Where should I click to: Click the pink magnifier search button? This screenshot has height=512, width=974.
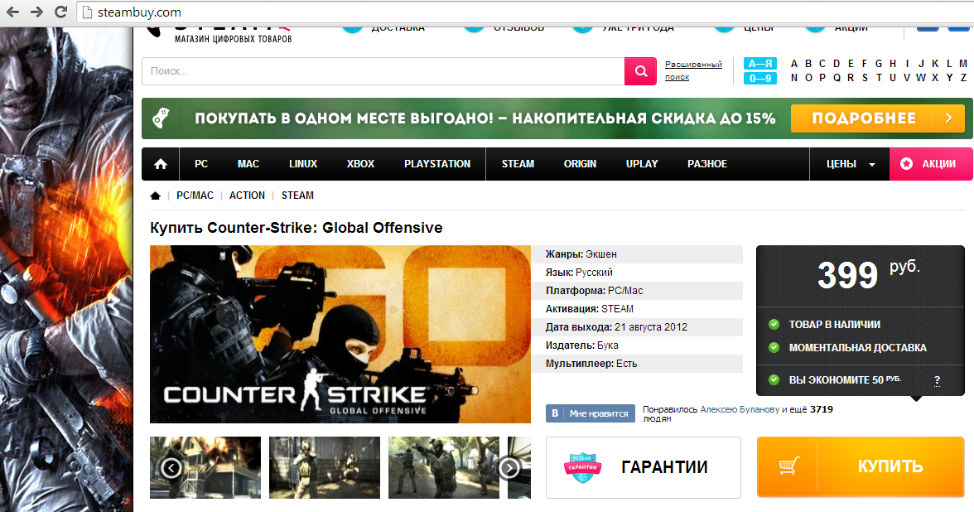coord(640,71)
